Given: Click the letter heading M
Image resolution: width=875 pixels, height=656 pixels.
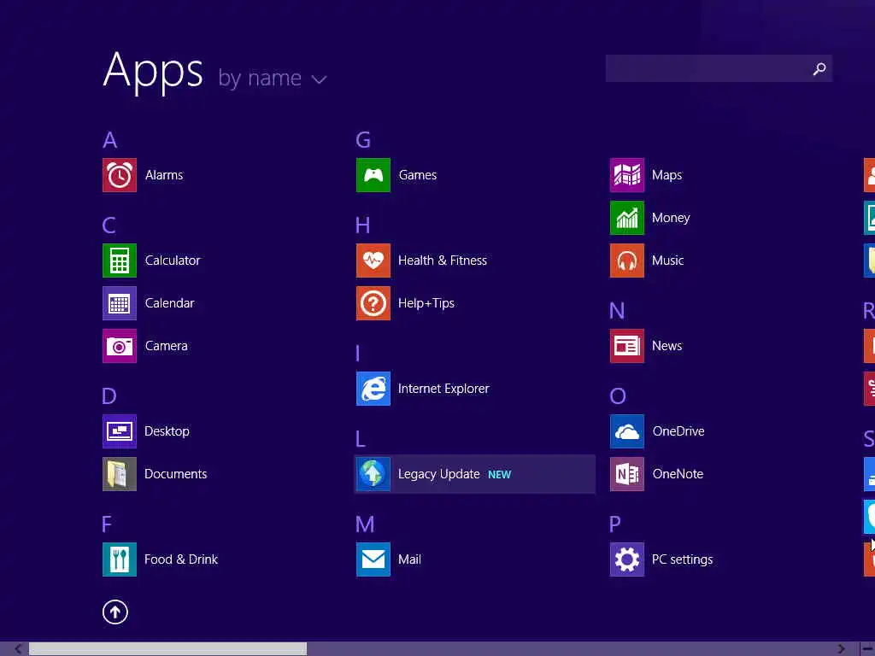Looking at the screenshot, I should [365, 524].
